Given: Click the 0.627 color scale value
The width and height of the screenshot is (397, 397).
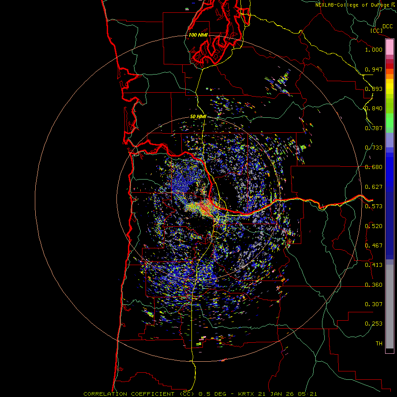Looking at the screenshot, I should [374, 187].
